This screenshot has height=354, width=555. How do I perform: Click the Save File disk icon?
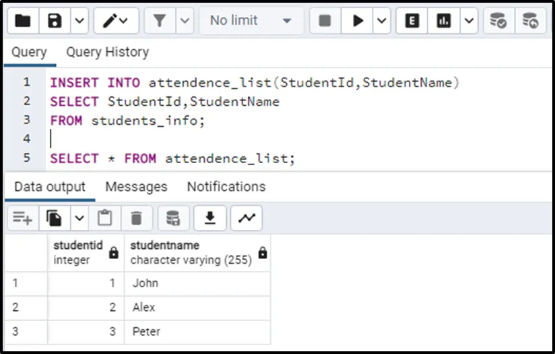click(x=55, y=21)
